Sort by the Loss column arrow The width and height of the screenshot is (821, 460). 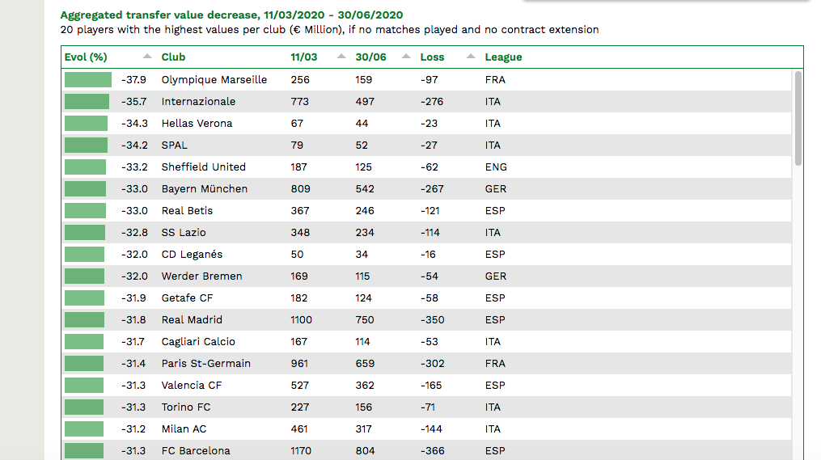pyautogui.click(x=471, y=57)
